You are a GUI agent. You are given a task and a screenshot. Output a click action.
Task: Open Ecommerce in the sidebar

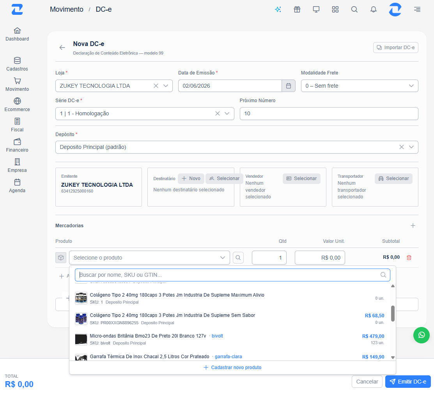pos(17,104)
